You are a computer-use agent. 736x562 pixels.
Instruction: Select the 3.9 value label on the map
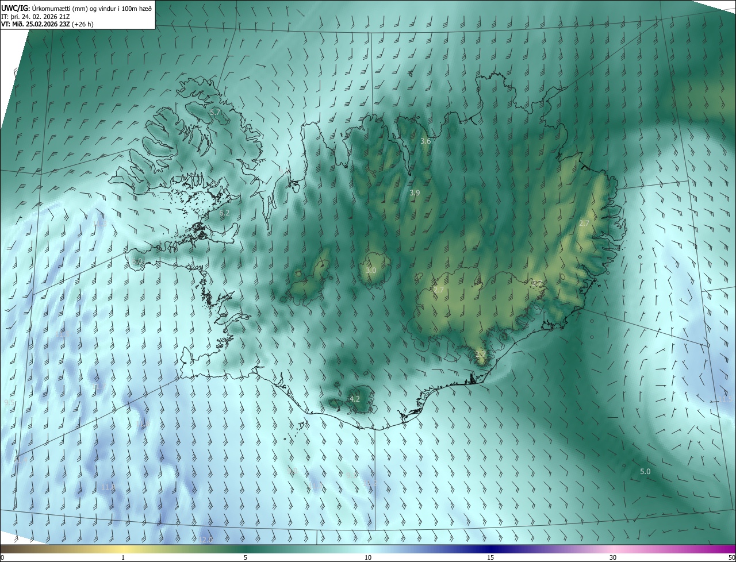(x=415, y=193)
